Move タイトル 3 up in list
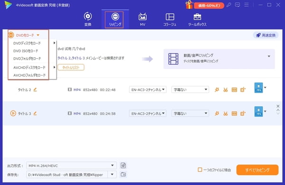 coord(278,110)
